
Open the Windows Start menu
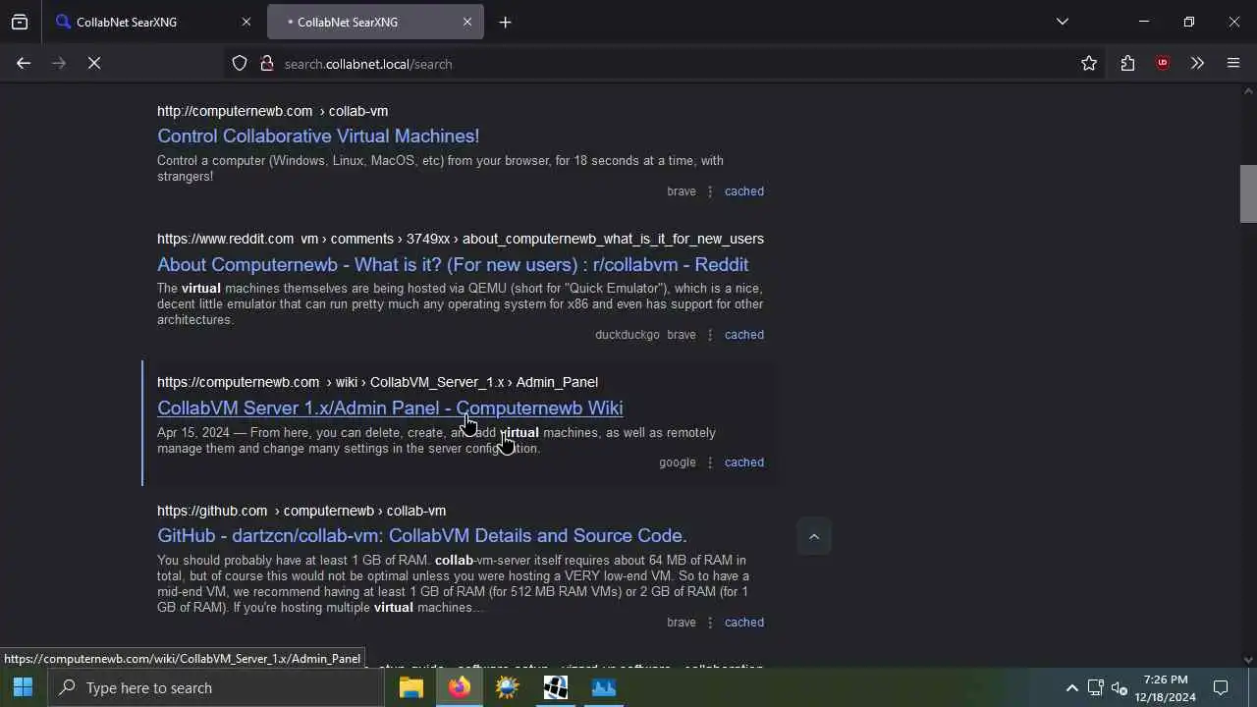click(23, 687)
